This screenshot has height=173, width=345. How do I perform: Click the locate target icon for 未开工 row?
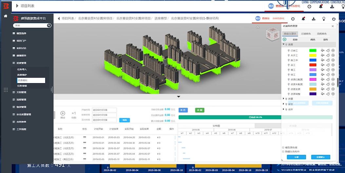click(333, 56)
